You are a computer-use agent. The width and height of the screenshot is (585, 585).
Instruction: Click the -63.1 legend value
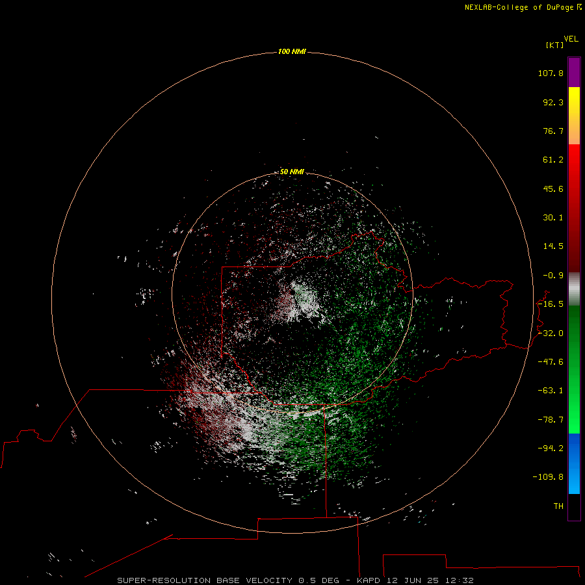click(x=551, y=391)
